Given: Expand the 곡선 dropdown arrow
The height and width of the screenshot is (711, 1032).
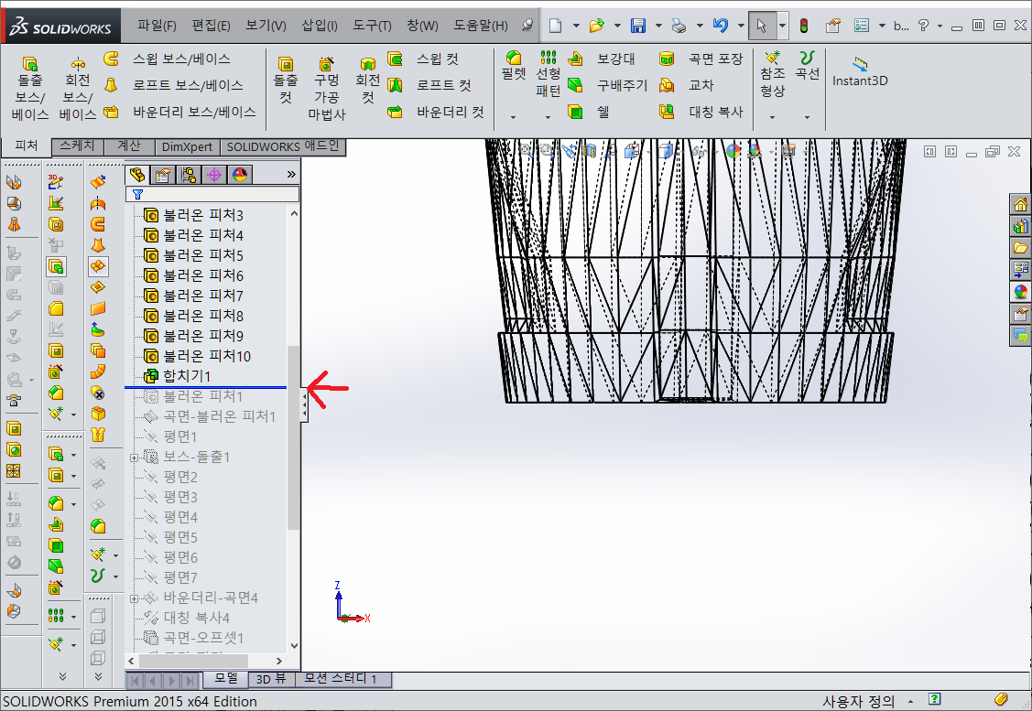Looking at the screenshot, I should tap(807, 117).
